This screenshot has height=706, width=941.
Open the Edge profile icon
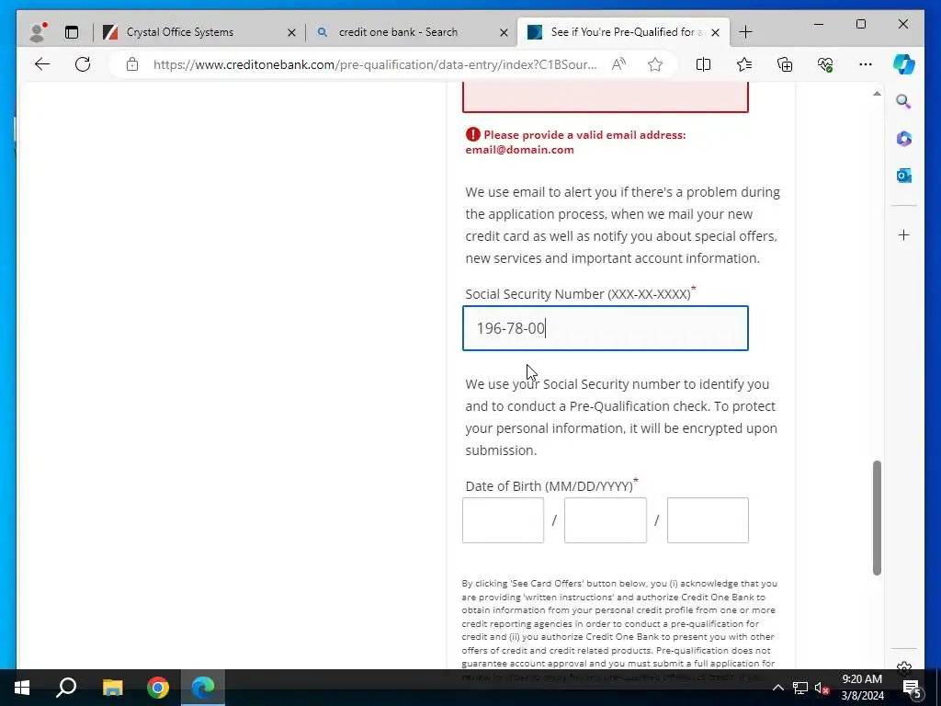[x=38, y=32]
